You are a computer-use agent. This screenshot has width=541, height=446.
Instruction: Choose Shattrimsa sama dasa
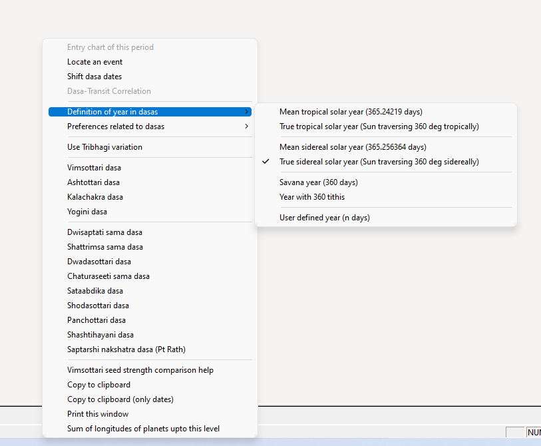[150, 247]
